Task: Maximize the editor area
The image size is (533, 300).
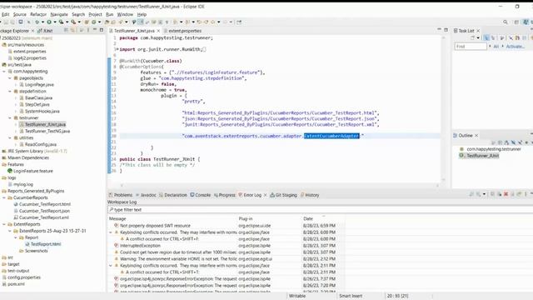Action: 446,30
